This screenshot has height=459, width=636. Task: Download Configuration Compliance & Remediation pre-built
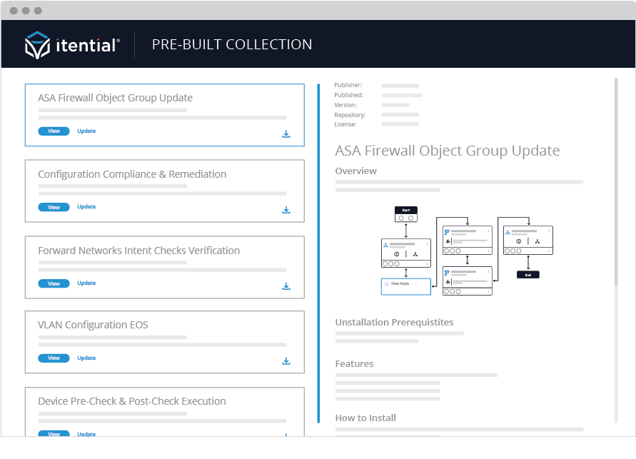pyautogui.click(x=286, y=210)
